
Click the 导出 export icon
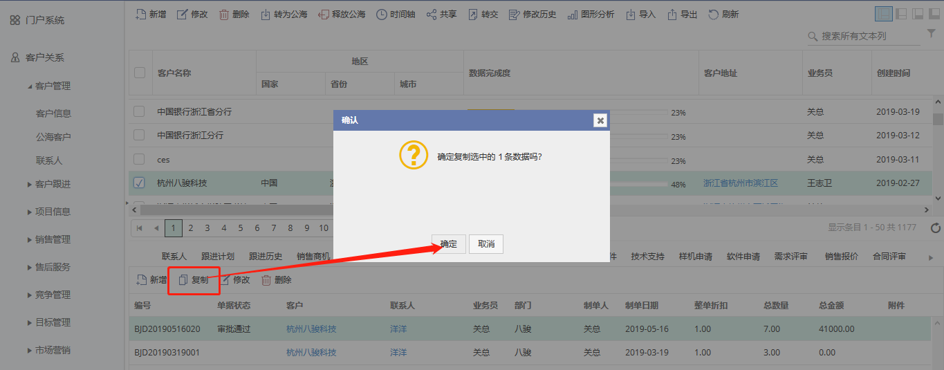672,15
